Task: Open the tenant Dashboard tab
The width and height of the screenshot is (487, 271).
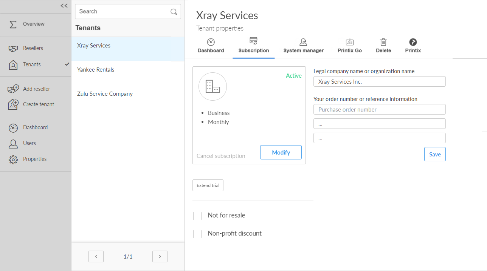Action: (211, 46)
